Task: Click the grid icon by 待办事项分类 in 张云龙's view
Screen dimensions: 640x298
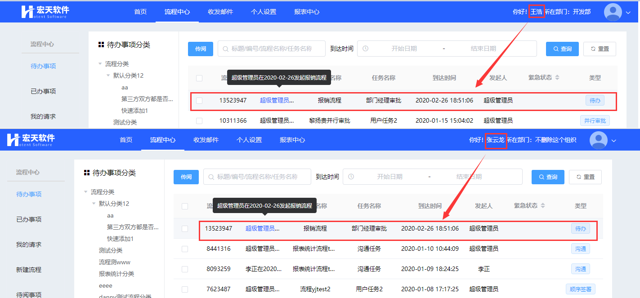Action: click(87, 173)
